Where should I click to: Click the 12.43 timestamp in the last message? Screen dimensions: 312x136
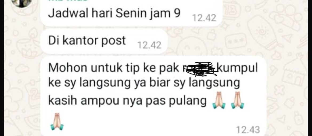[x=248, y=130]
